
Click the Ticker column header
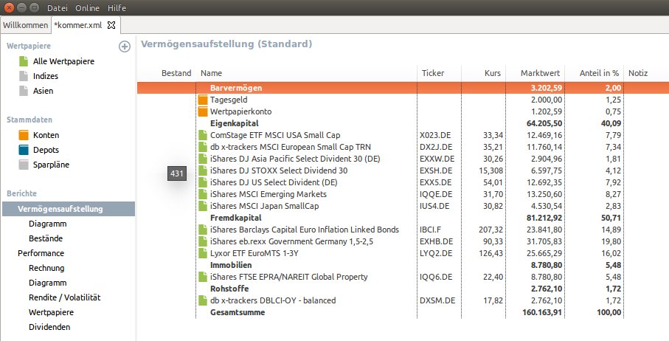433,73
